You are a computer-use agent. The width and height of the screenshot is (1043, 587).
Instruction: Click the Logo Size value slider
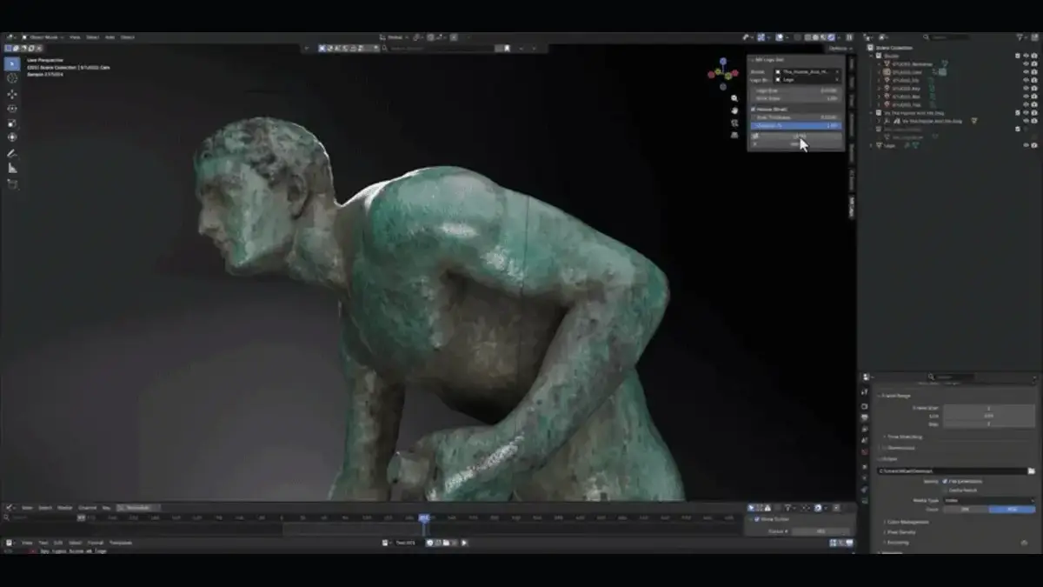(x=796, y=90)
